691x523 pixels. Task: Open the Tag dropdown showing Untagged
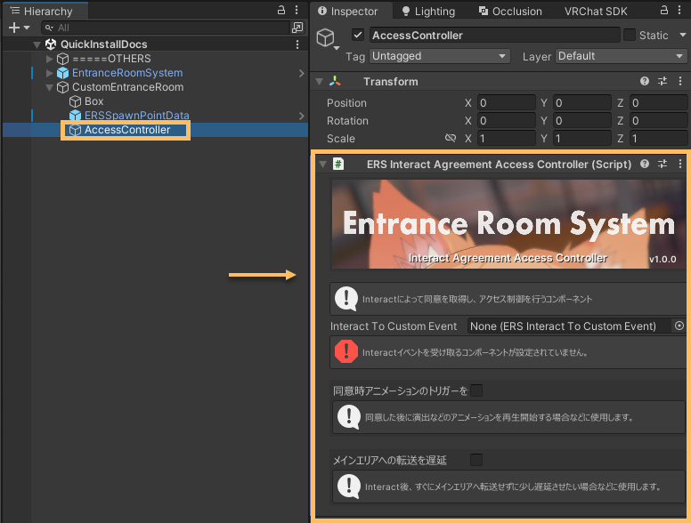pos(439,56)
